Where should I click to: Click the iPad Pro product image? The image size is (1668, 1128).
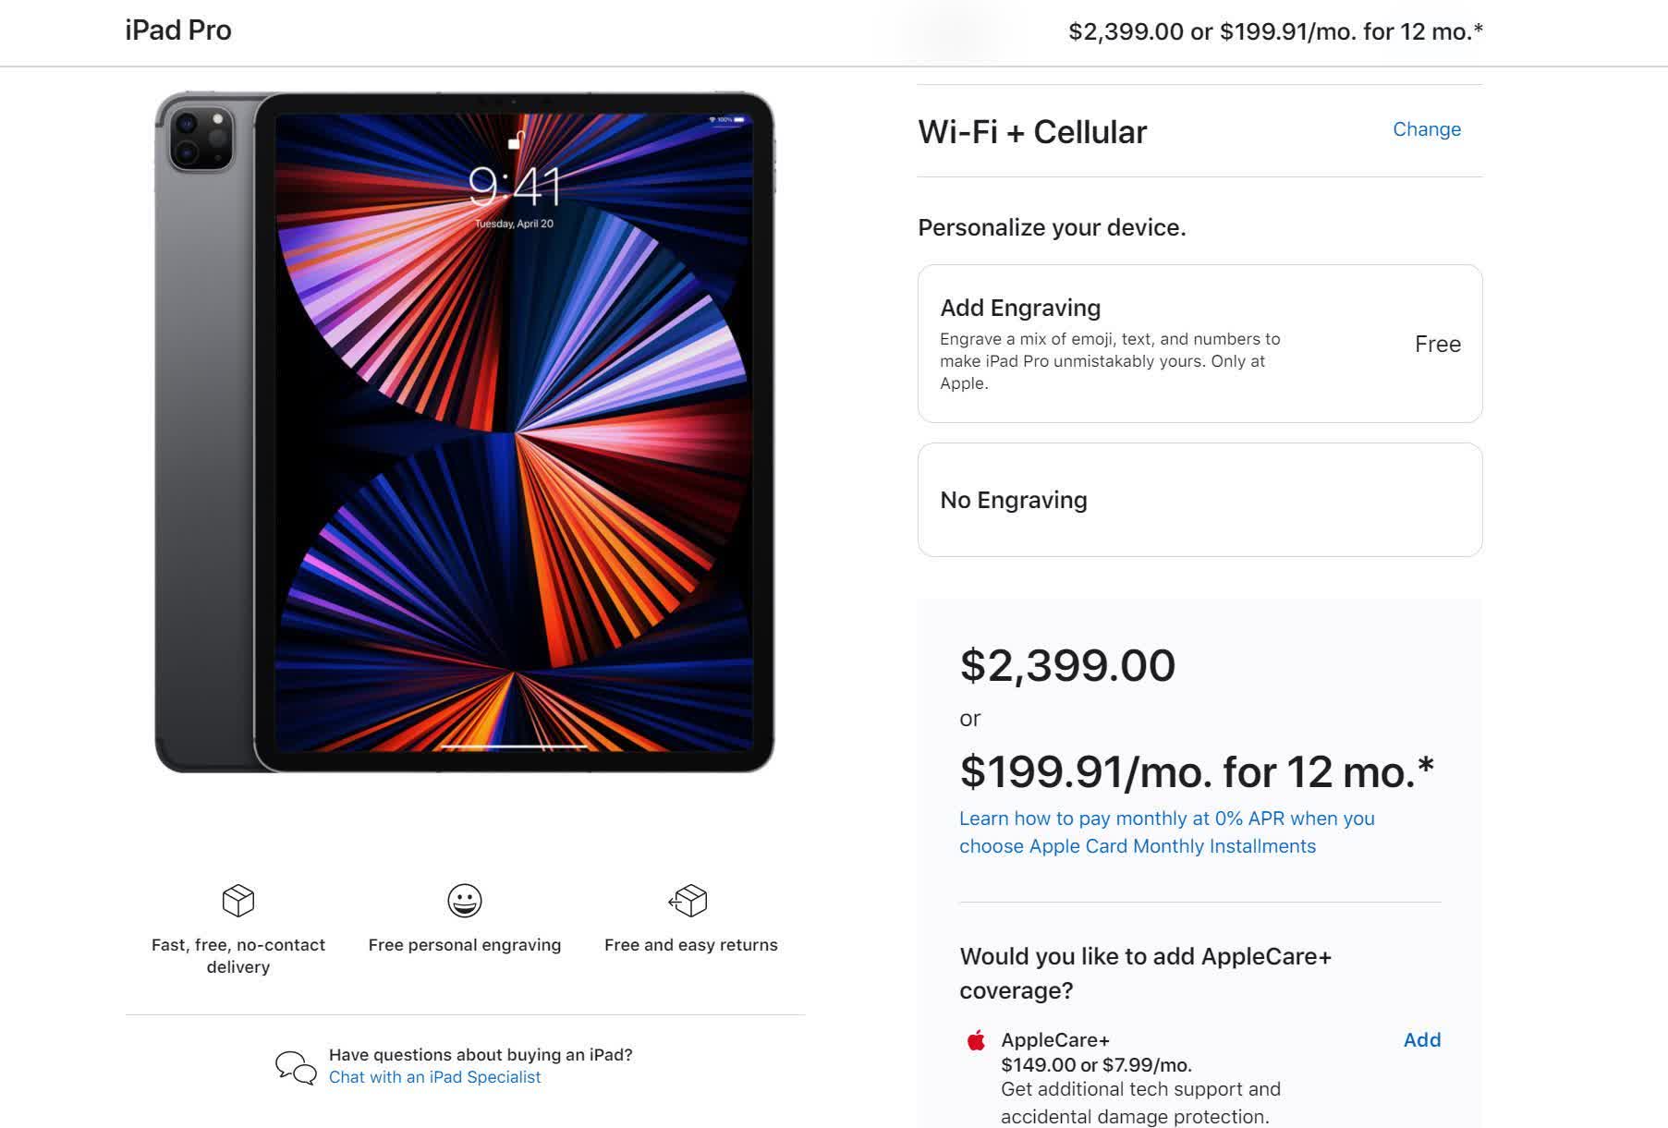click(x=464, y=431)
